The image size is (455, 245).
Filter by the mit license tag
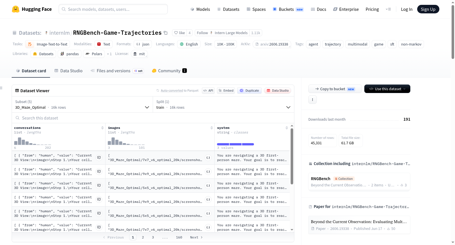coord(139,54)
